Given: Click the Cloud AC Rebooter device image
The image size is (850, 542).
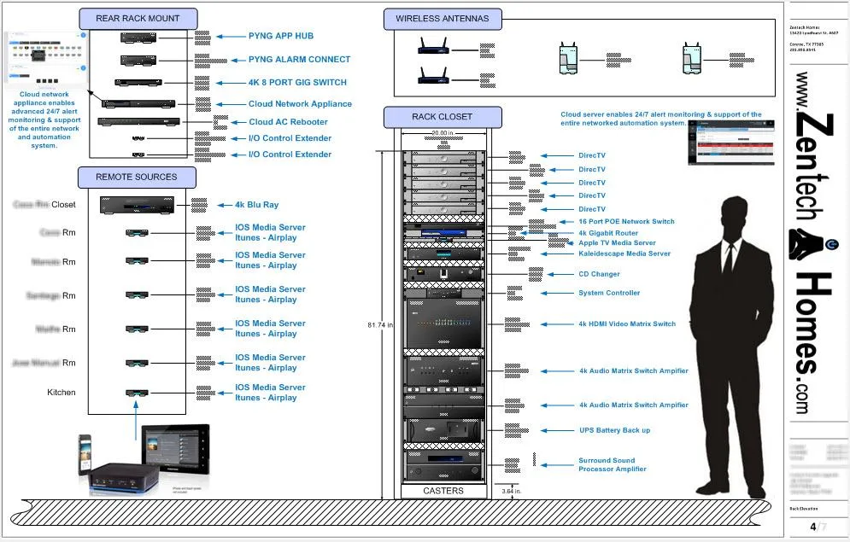Looking at the screenshot, I should tap(138, 122).
